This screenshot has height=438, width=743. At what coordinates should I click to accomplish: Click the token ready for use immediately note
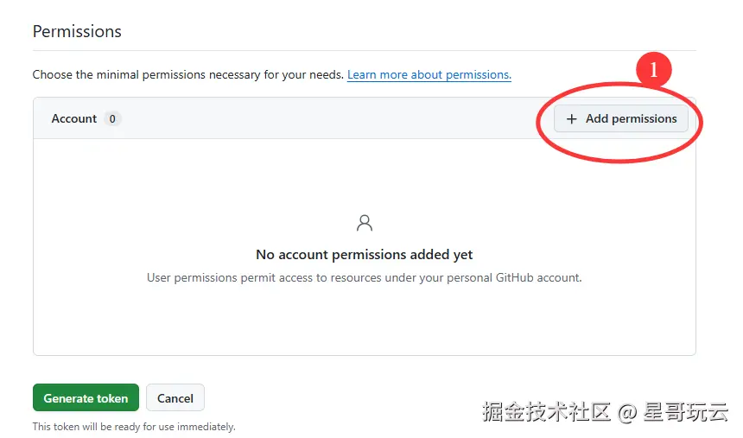click(134, 427)
